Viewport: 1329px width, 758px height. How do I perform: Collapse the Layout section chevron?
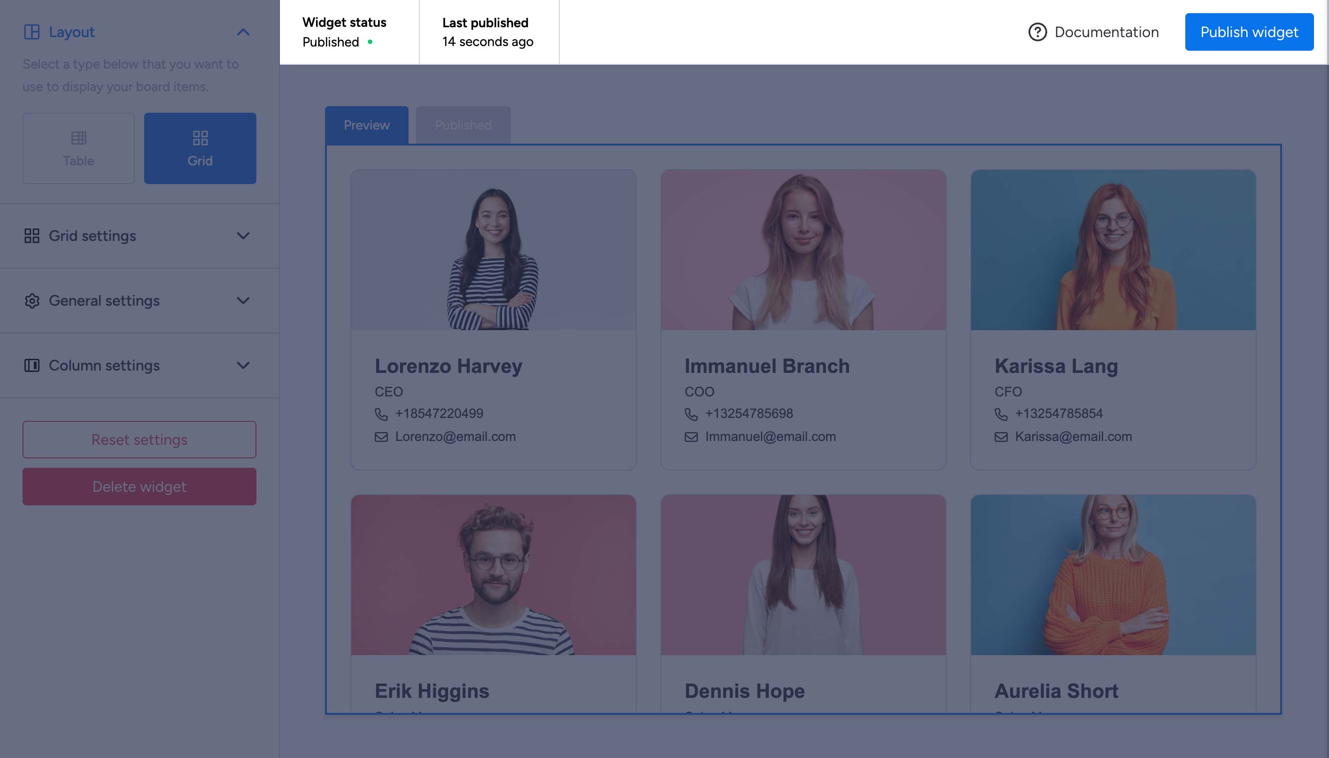243,32
